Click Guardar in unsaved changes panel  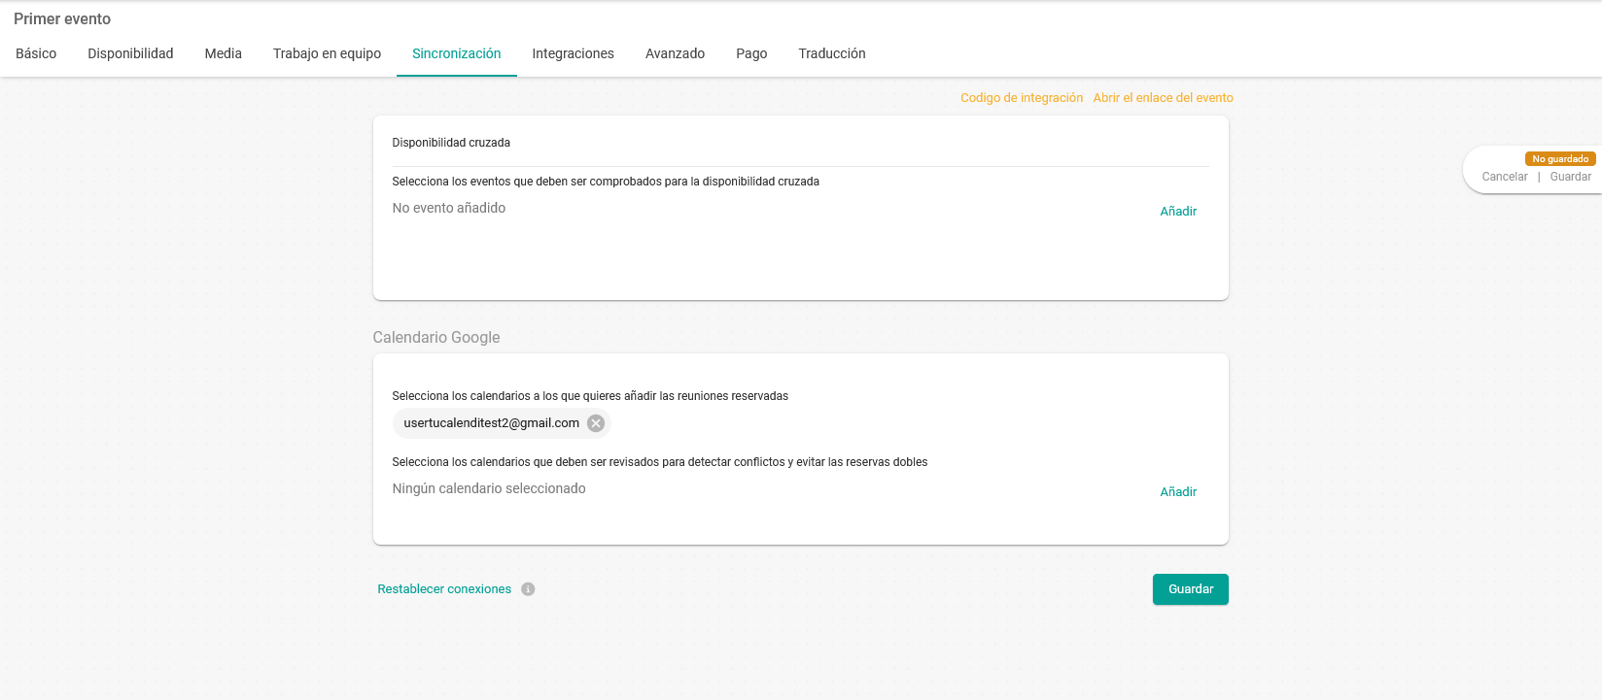1571,177
